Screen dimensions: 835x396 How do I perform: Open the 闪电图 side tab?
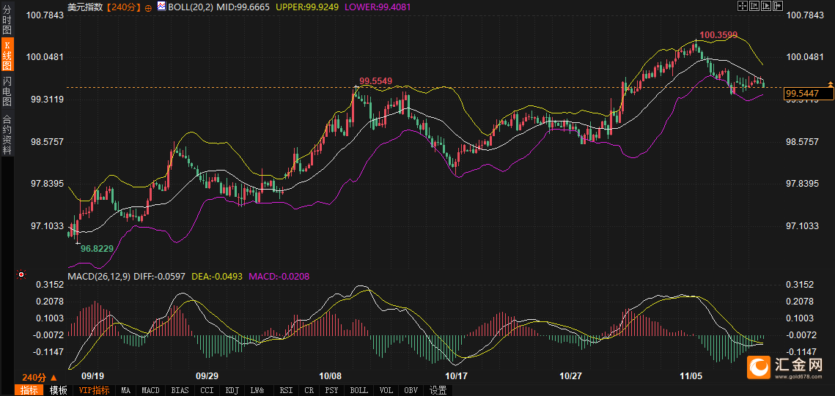coord(7,91)
